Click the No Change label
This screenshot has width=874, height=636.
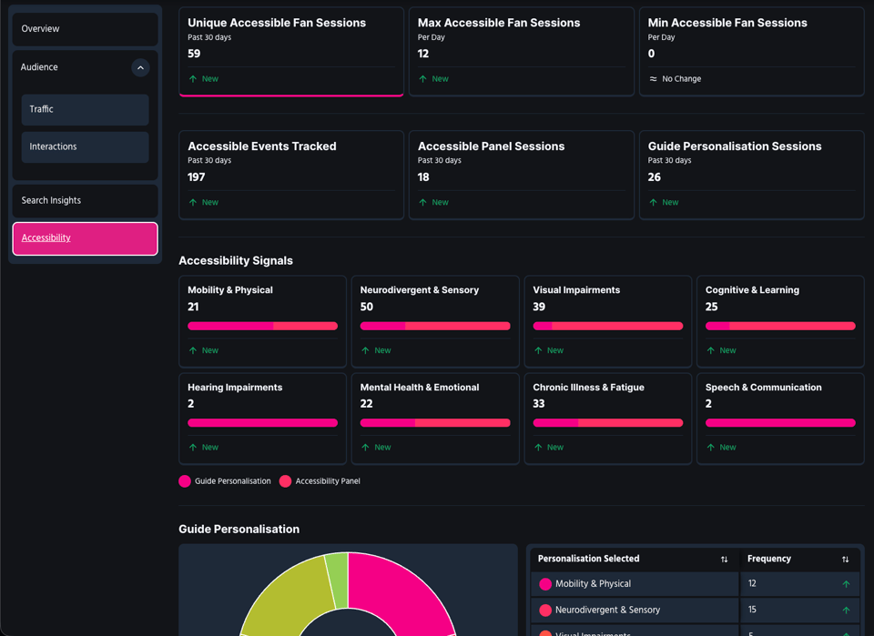click(682, 79)
